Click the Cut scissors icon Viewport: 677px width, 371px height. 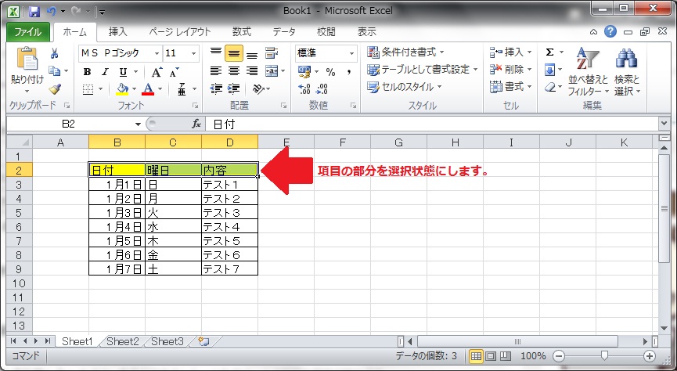tap(55, 53)
